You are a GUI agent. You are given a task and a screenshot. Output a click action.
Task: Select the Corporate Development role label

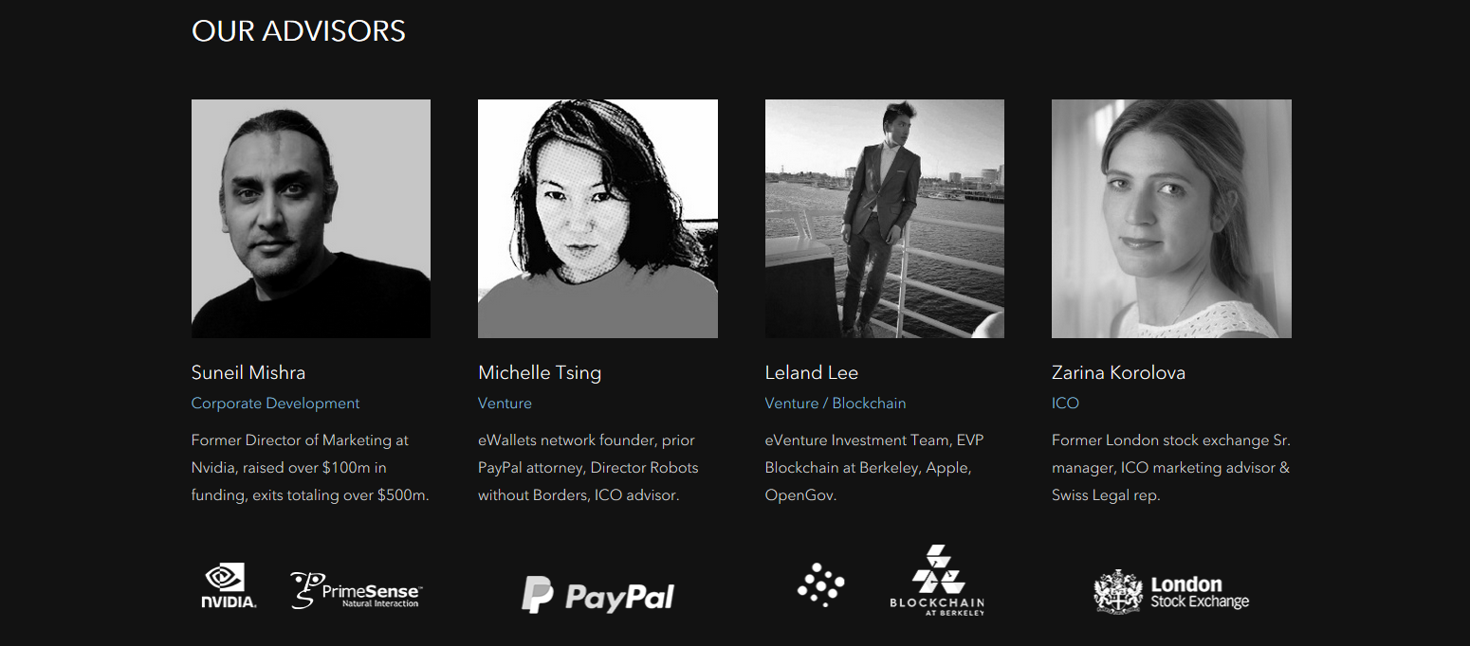pyautogui.click(x=275, y=404)
